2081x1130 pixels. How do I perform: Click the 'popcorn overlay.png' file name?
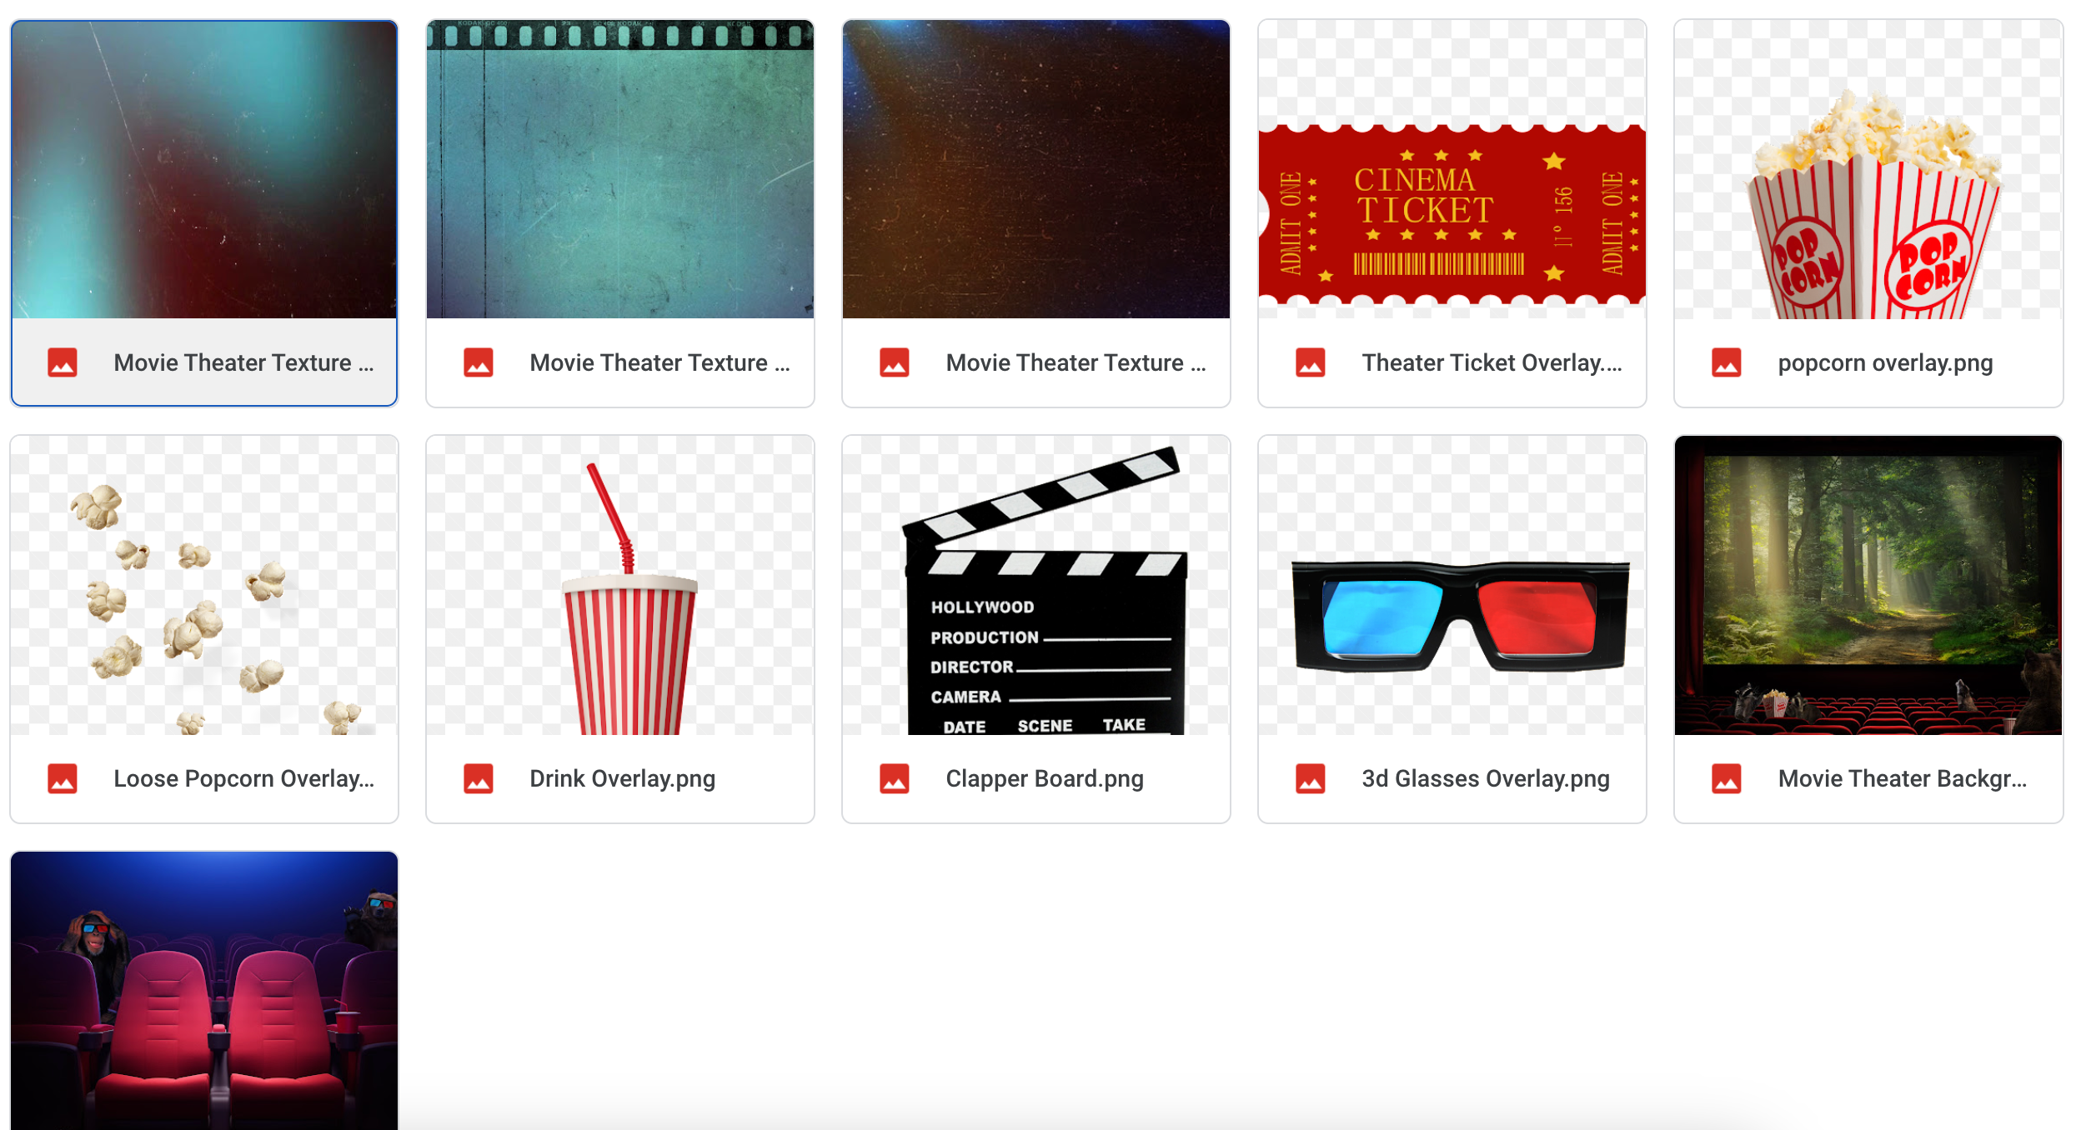(x=1885, y=363)
